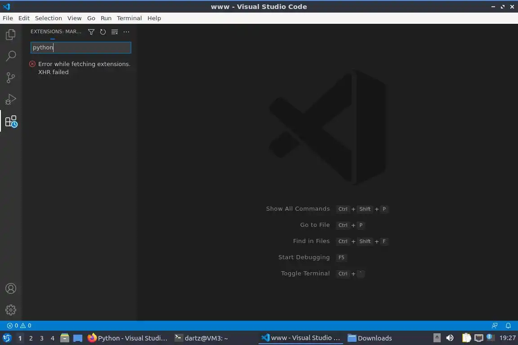Open the Search view in activity bar
Viewport: 518px width, 345px height.
click(11, 56)
